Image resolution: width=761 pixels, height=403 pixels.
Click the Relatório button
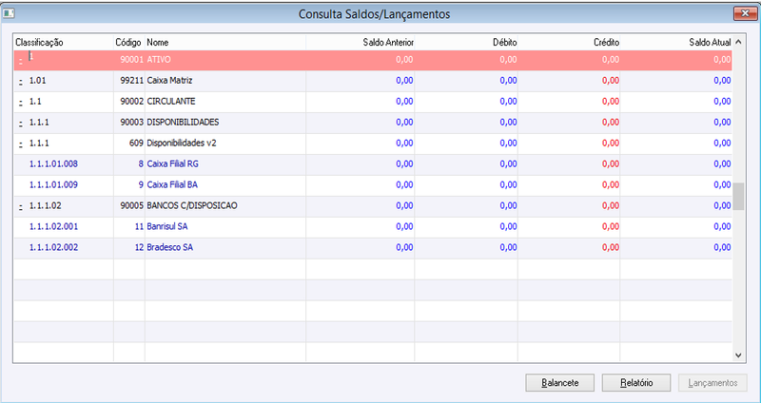point(636,383)
